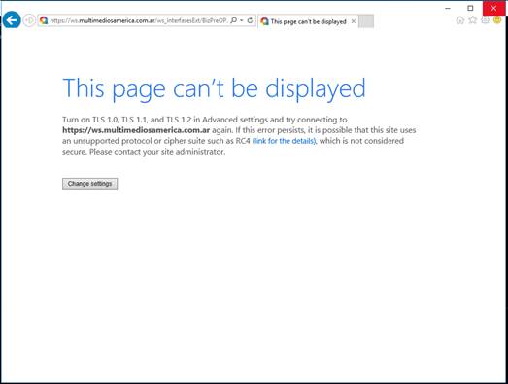Click the 'This page can't be displayed' heading
The height and width of the screenshot is (384, 508).
(214, 89)
